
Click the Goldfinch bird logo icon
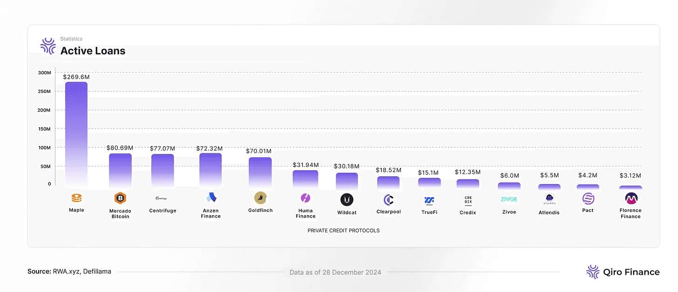click(x=260, y=198)
